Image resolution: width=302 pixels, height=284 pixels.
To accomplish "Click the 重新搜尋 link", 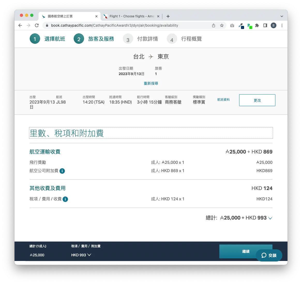I will (151, 83).
